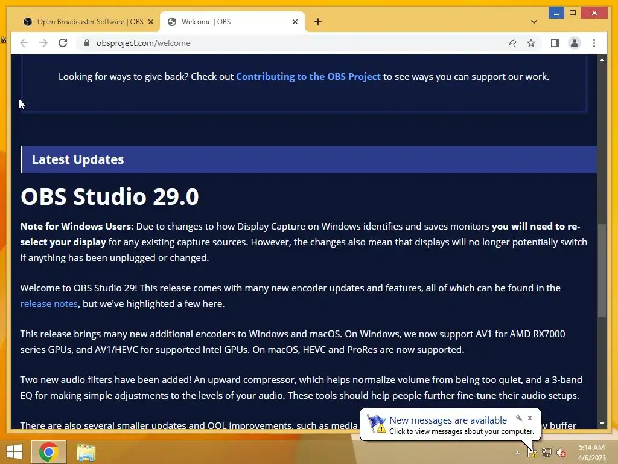Click the page scrollbar up arrow
This screenshot has height=464, width=618.
tap(602, 60)
